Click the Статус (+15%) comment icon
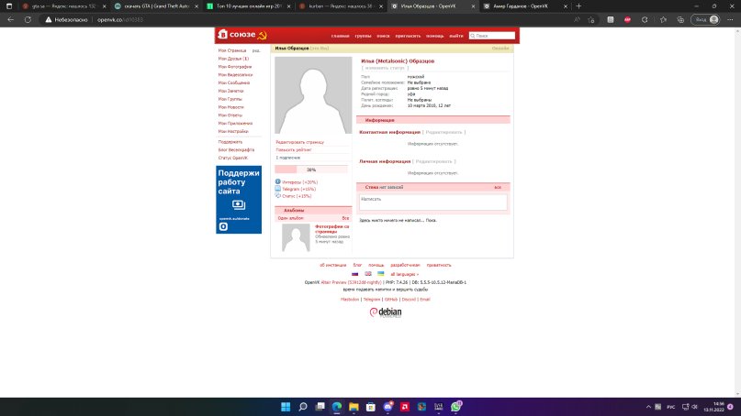Viewport: 741px width, 416px height. [x=278, y=196]
